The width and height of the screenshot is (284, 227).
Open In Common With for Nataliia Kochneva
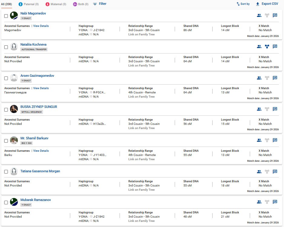(x=259, y=47)
